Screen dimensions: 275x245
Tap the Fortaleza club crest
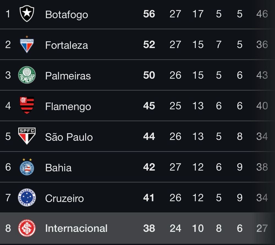point(27,44)
